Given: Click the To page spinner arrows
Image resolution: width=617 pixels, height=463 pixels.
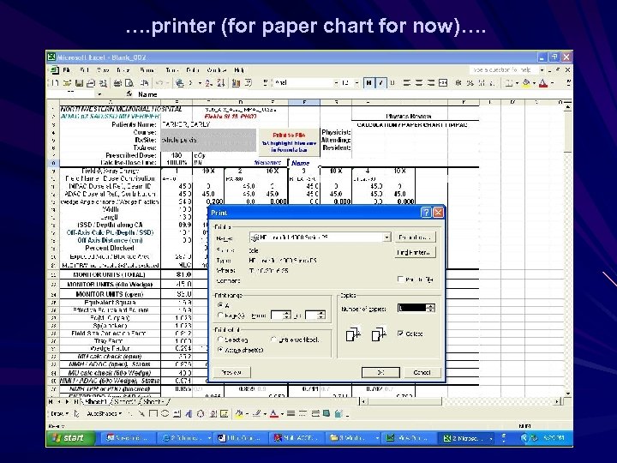Looking at the screenshot, I should [x=321, y=315].
